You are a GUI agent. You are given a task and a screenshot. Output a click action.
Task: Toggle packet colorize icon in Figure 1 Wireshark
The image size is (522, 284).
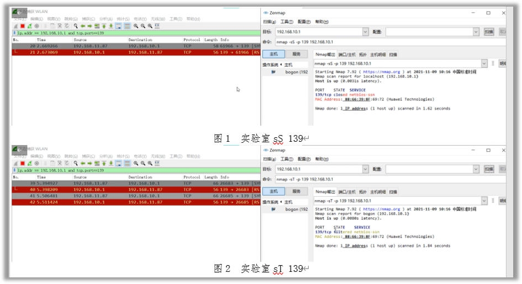[127, 26]
